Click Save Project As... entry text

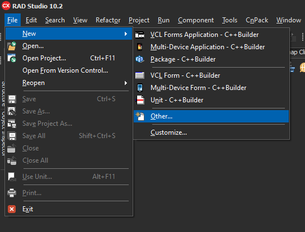point(47,124)
